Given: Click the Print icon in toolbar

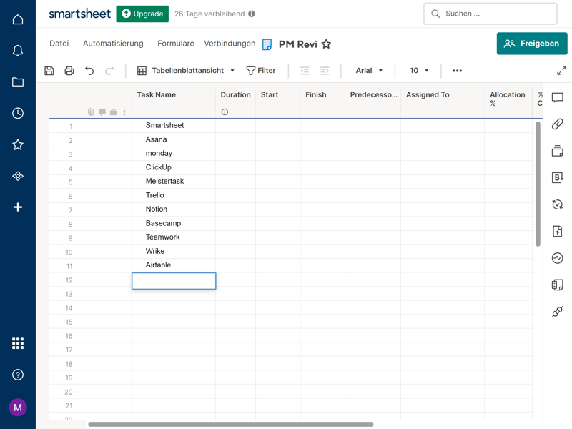Looking at the screenshot, I should 69,71.
